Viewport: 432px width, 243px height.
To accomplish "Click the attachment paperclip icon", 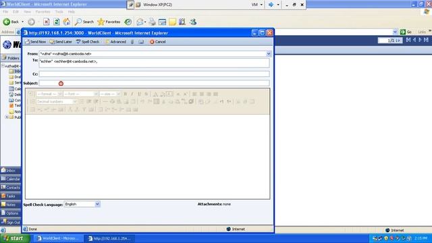I will 132,42.
